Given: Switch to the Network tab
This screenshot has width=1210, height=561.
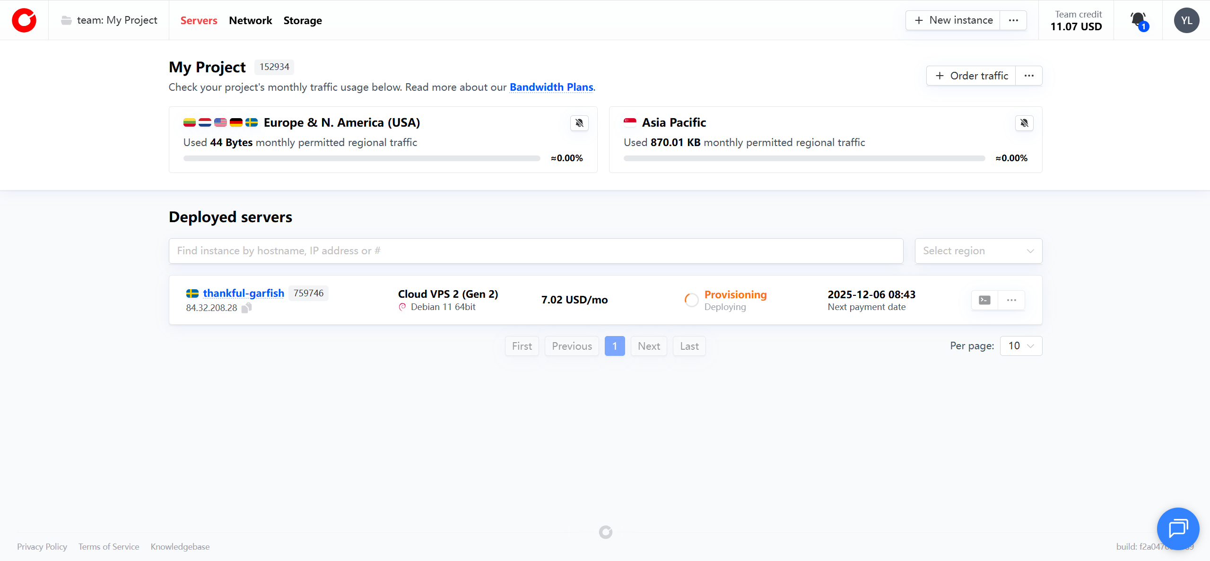Looking at the screenshot, I should click(x=250, y=20).
